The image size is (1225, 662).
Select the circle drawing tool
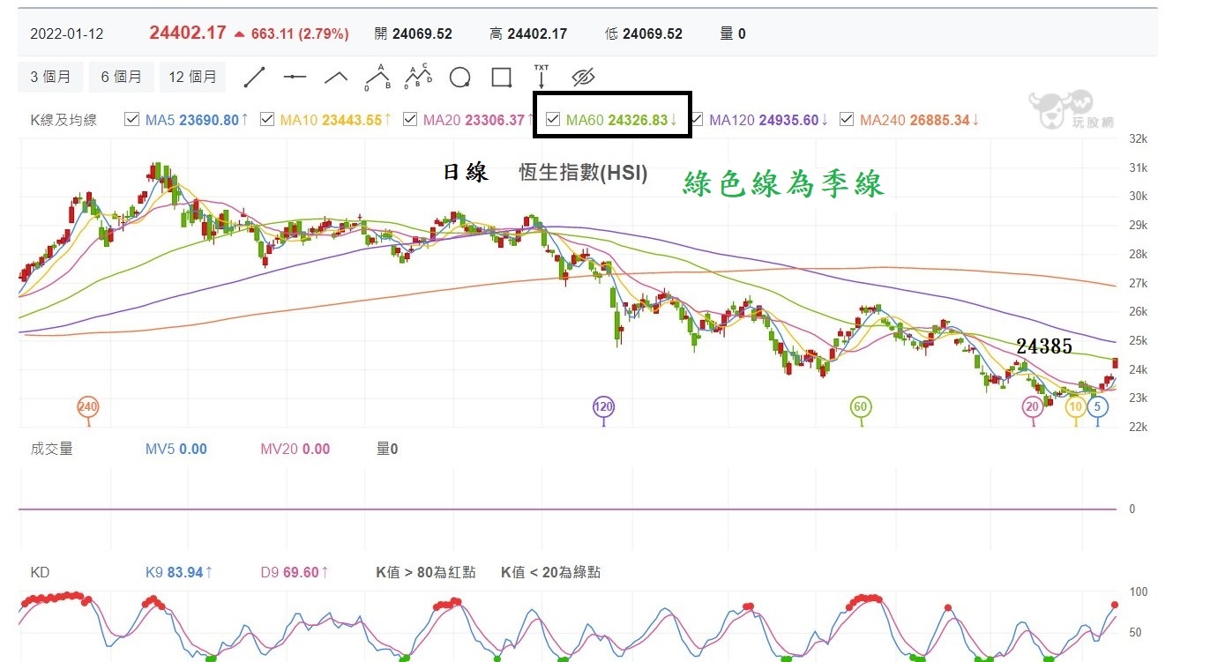[459, 77]
